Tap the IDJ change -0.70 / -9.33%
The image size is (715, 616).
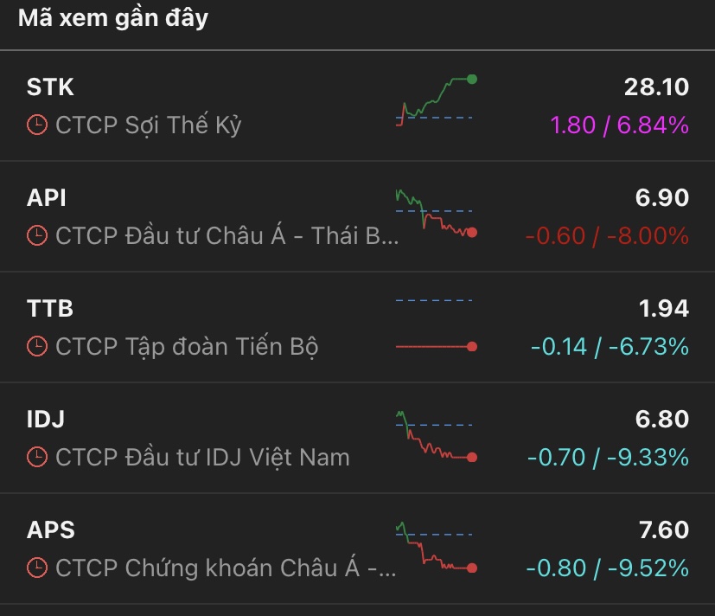(x=607, y=457)
